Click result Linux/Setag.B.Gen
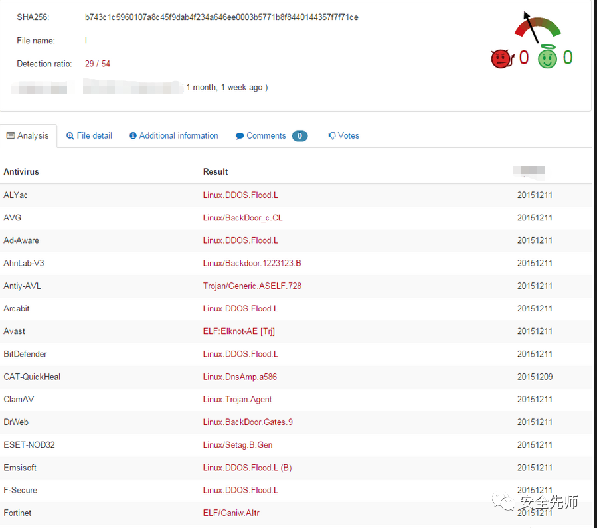 coord(238,445)
